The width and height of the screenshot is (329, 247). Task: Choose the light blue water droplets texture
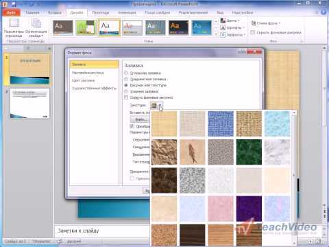[277, 123]
